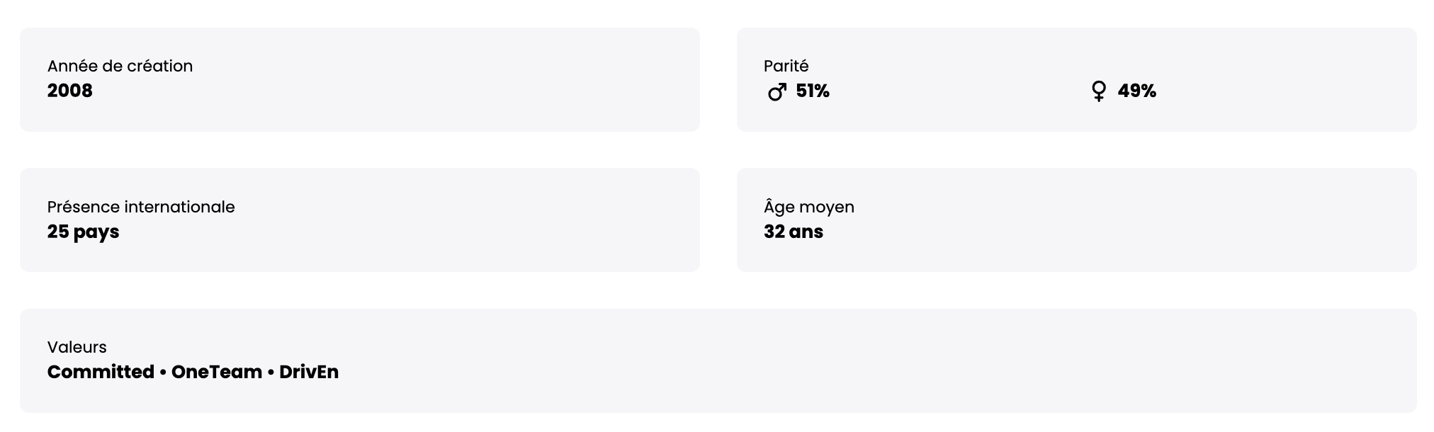Click the Présence internationale label
This screenshot has height=432, width=1434.
pos(140,207)
